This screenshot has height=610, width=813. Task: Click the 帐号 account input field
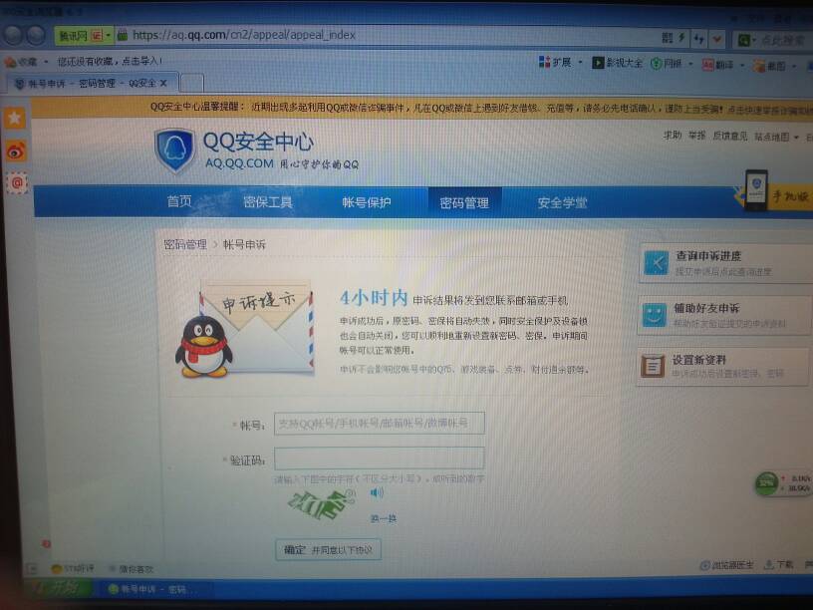point(380,424)
